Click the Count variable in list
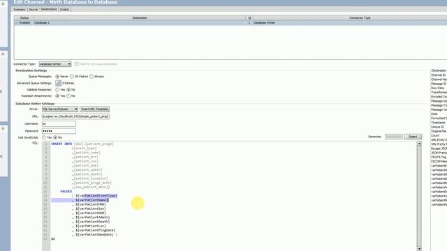 point(435,135)
